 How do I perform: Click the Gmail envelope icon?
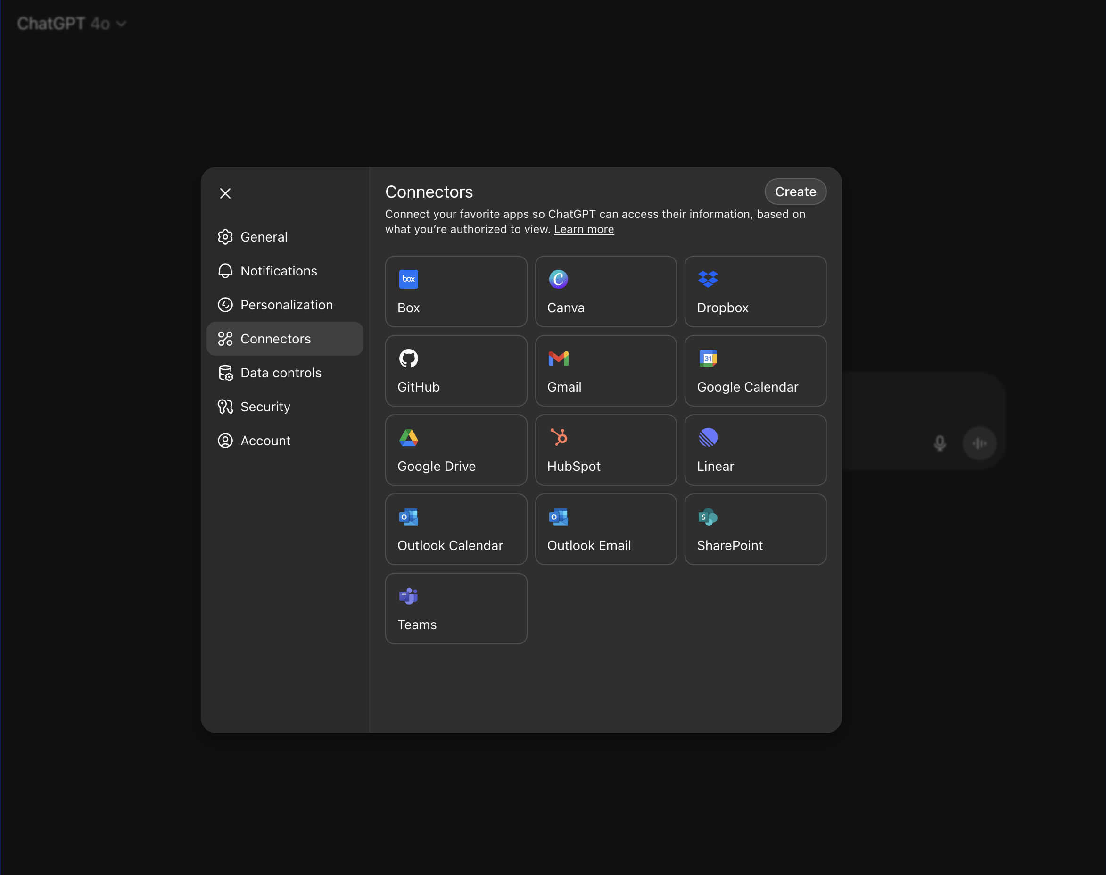coord(558,358)
